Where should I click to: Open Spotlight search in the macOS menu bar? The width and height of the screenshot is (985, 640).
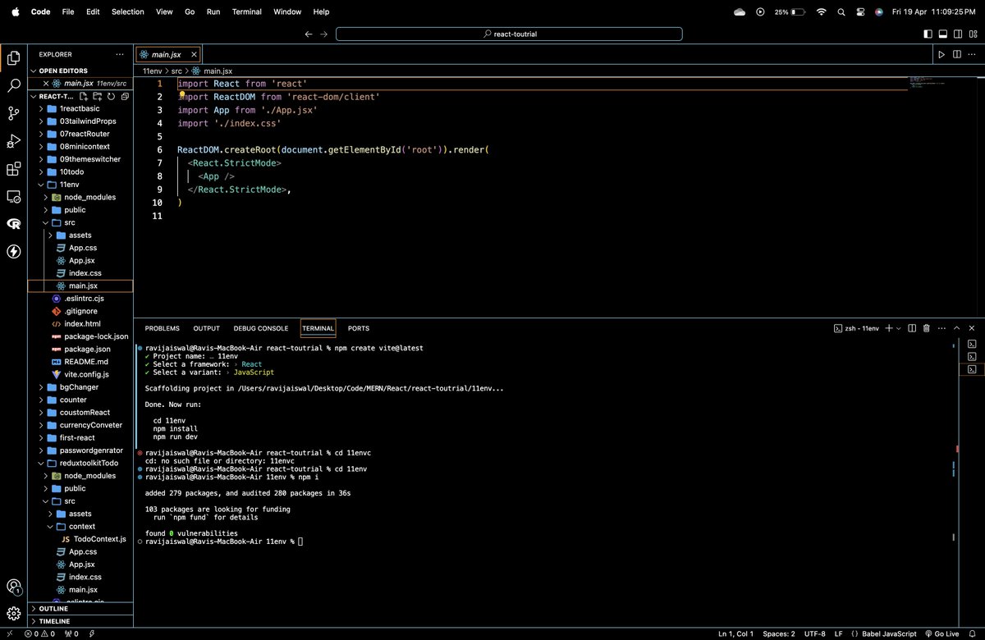(841, 11)
